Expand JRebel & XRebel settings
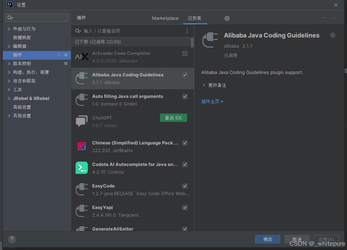 9,98
